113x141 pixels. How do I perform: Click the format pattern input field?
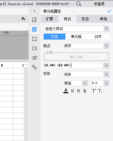tap(73, 65)
